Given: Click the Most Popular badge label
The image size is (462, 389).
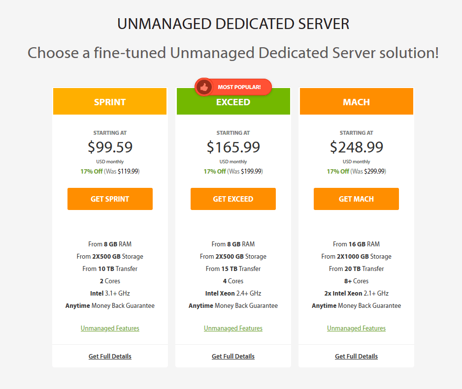Looking at the screenshot, I should click(x=239, y=87).
